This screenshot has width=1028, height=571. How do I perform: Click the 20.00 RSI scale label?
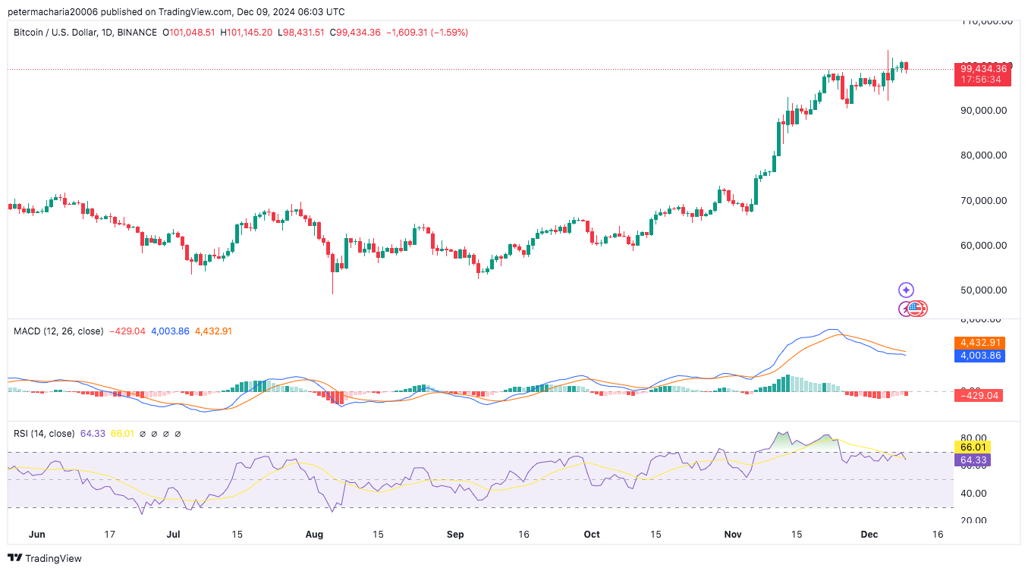[974, 520]
